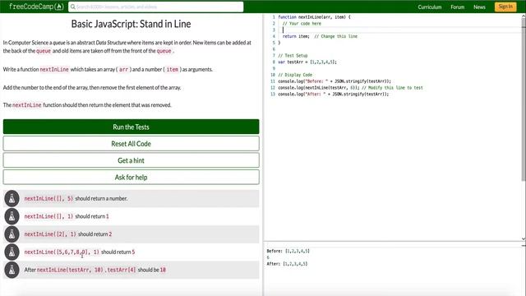Click the flask icon for nextInLine([], 5) test
Viewport: 526px width, 296px height.
pyautogui.click(x=12, y=198)
